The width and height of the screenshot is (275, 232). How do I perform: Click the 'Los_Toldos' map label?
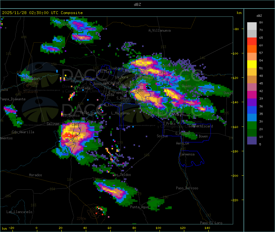coord(122,175)
